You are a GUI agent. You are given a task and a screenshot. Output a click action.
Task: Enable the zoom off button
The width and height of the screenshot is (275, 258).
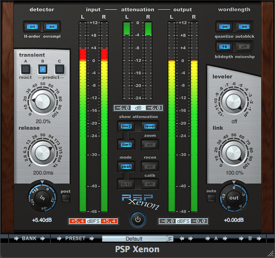[150, 145]
